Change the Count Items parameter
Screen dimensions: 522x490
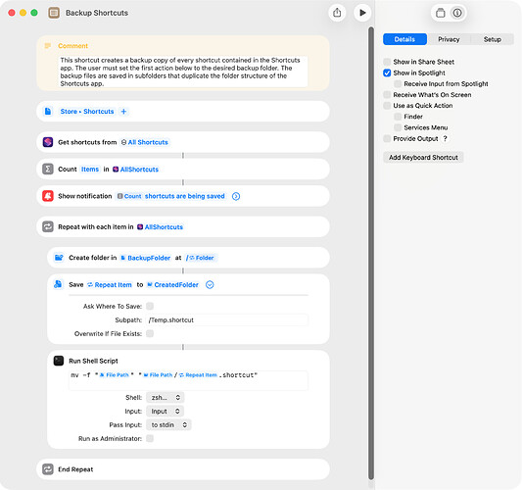[90, 170]
